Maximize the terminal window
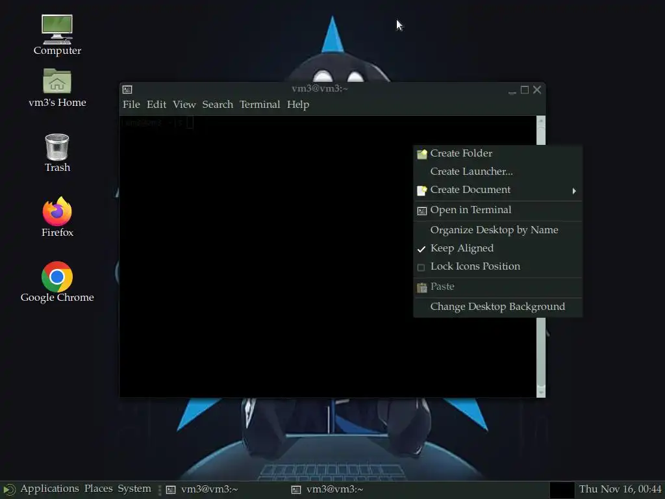Screen dimensions: 665x499 pos(525,90)
